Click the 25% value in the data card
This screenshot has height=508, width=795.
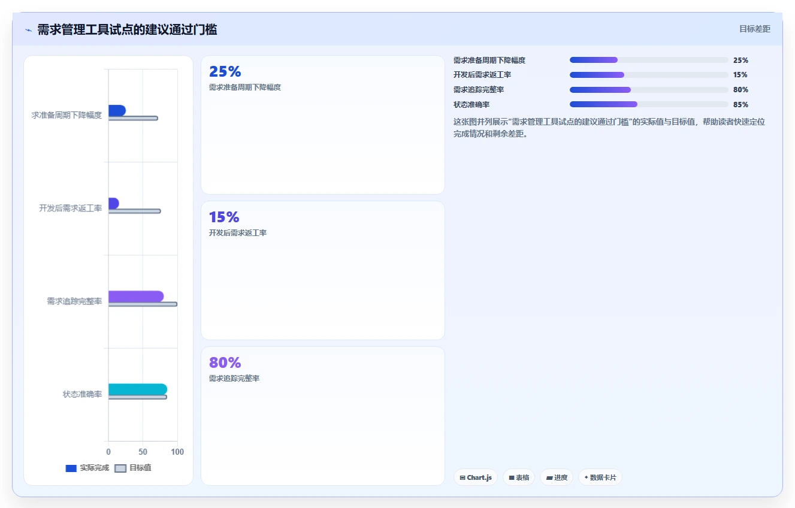pos(225,71)
